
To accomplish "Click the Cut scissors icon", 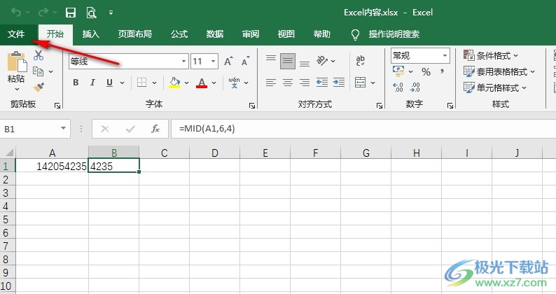I will point(39,57).
